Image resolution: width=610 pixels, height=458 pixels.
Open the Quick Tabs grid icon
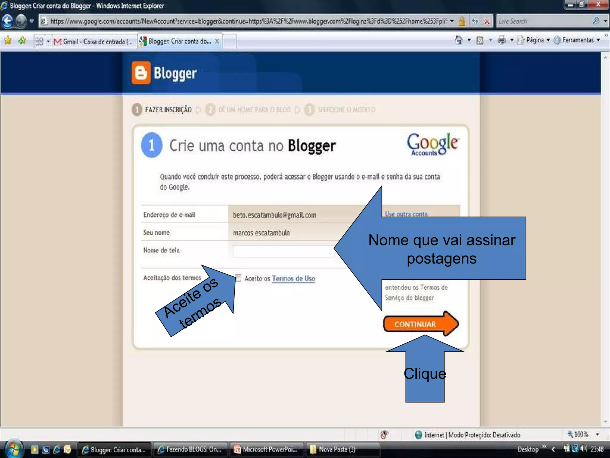pyautogui.click(x=39, y=41)
